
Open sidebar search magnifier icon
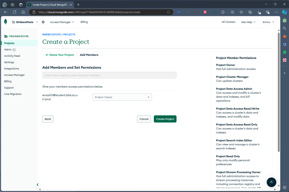click(x=285, y=29)
